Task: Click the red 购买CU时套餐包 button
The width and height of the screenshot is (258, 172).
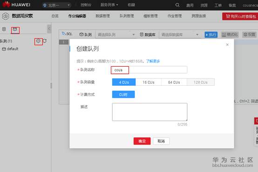Action: (x=240, y=16)
